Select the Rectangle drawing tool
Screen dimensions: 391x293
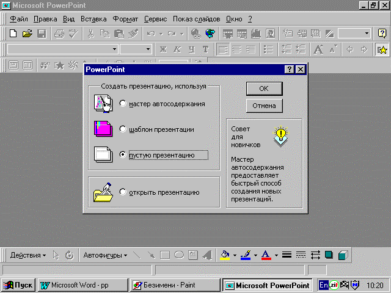165,255
